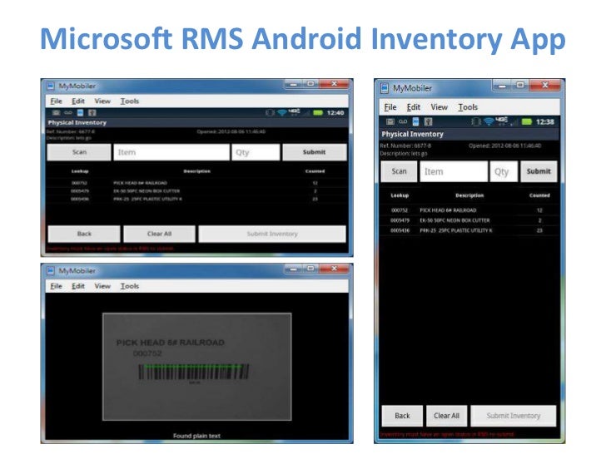Click 12:38 clock in portrait status bar
The width and height of the screenshot is (606, 454).
(545, 122)
